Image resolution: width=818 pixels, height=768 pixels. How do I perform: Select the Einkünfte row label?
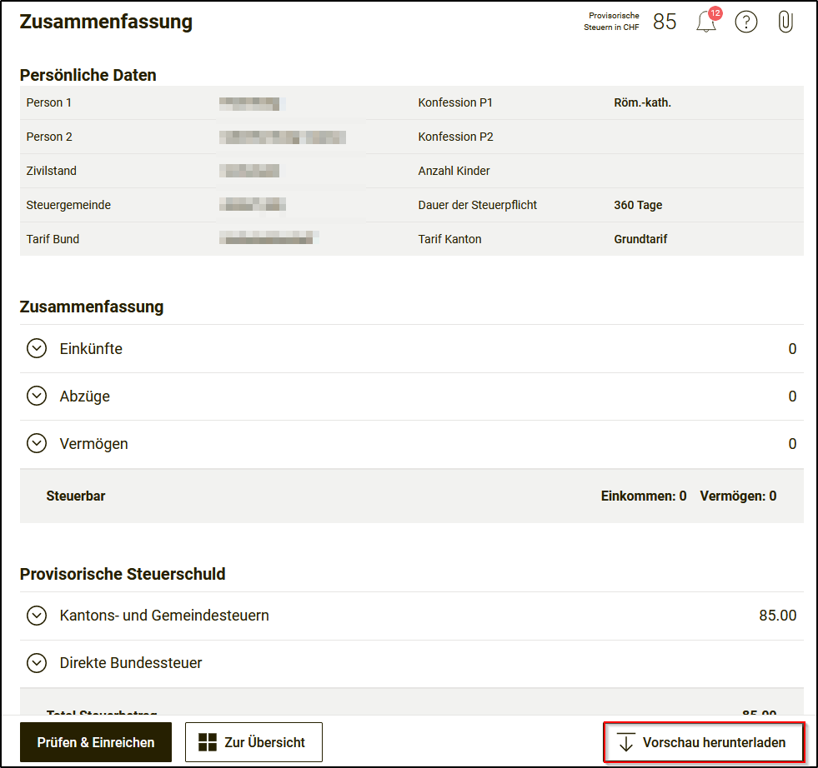tap(91, 348)
